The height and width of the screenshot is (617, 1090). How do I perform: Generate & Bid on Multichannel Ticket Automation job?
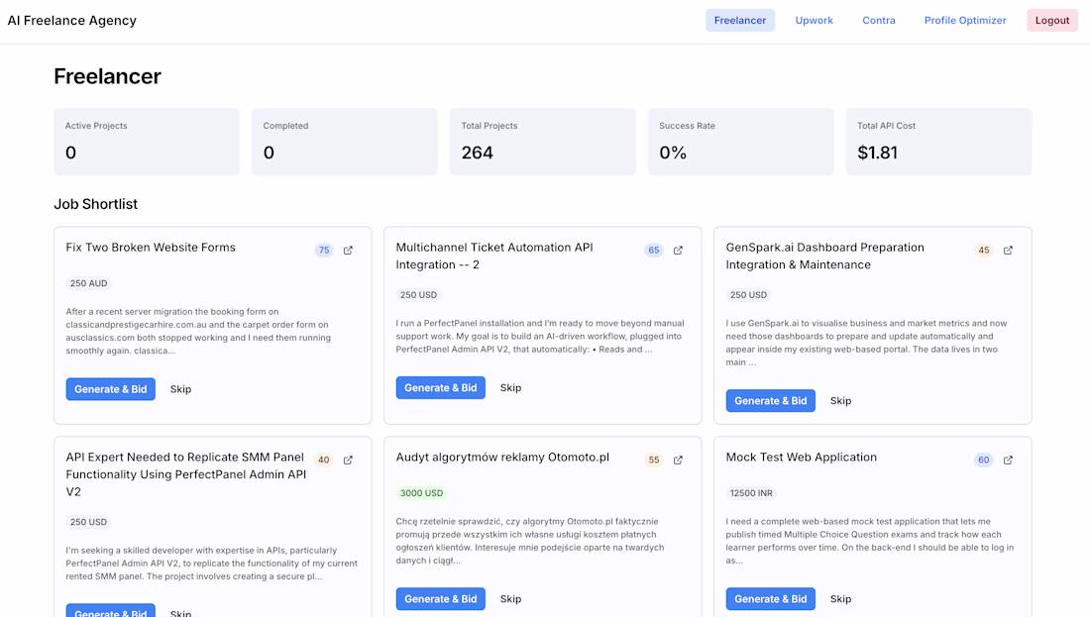(x=441, y=388)
